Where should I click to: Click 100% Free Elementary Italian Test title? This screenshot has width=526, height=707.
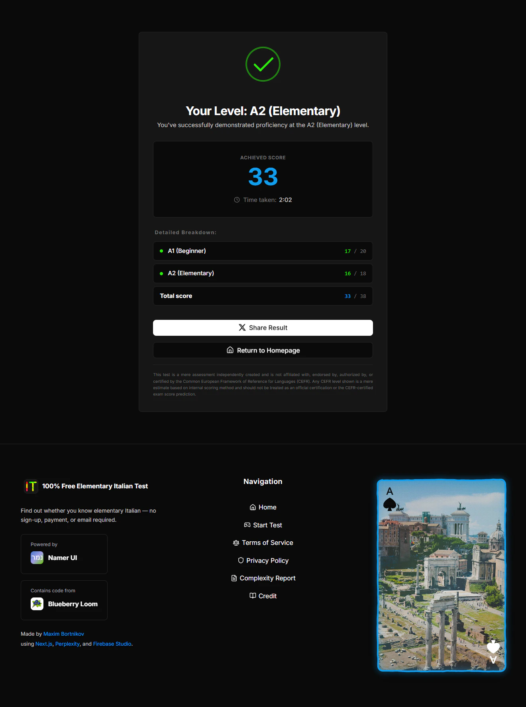(95, 486)
